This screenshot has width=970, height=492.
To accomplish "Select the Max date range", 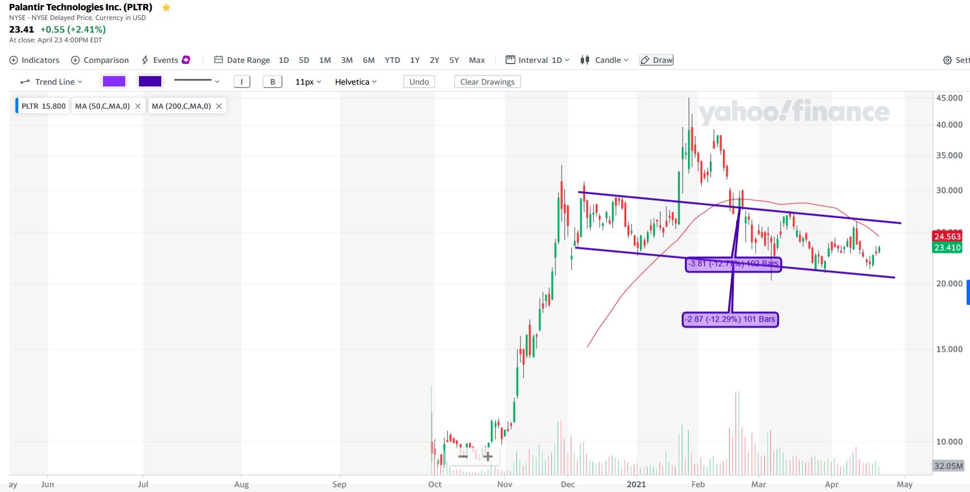I will 477,60.
